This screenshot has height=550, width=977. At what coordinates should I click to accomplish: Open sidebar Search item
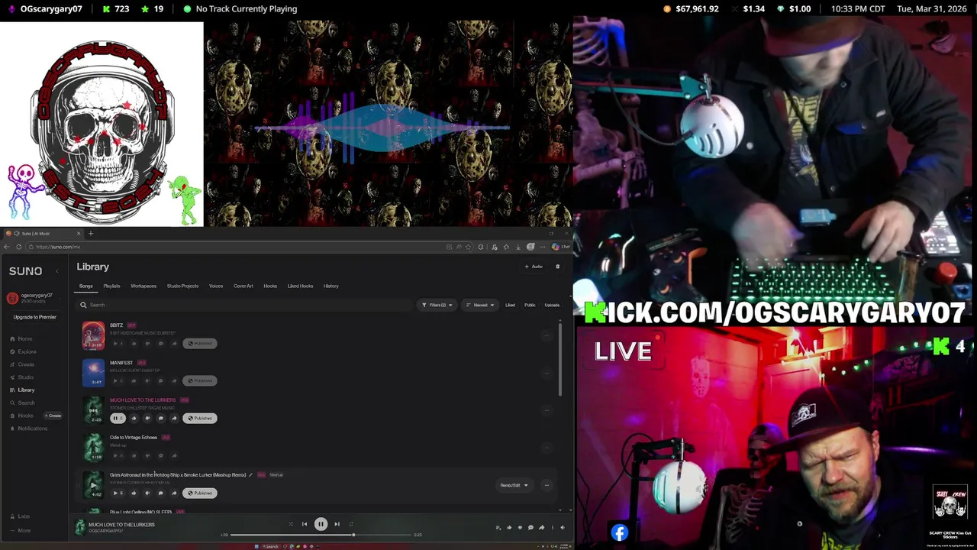pos(22,403)
